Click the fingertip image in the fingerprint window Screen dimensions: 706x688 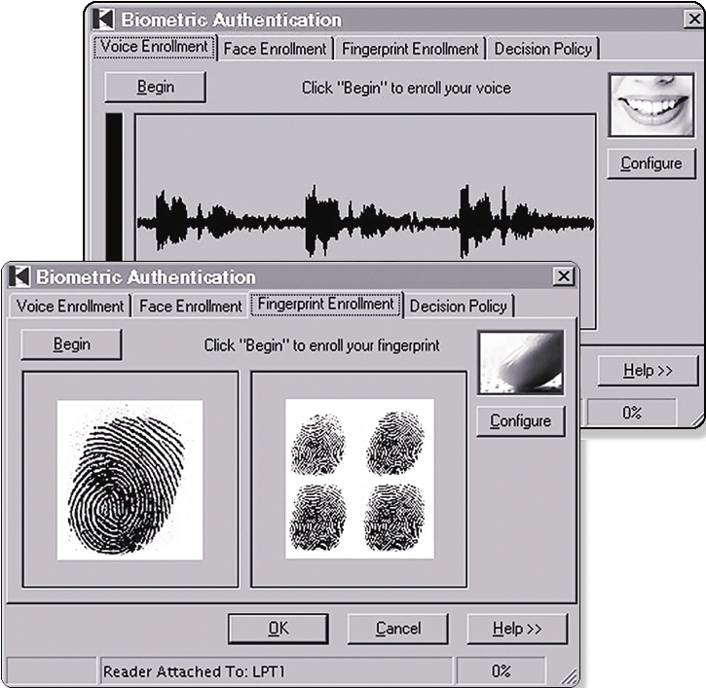(x=521, y=363)
